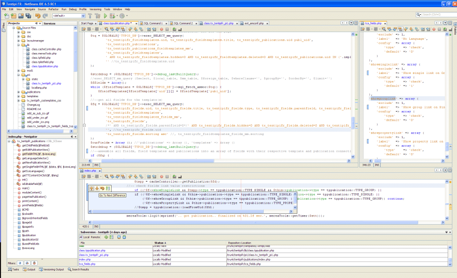Click the red macro record icon in index.php toolbar
The height and width of the screenshot is (278, 457).
(x=161, y=177)
